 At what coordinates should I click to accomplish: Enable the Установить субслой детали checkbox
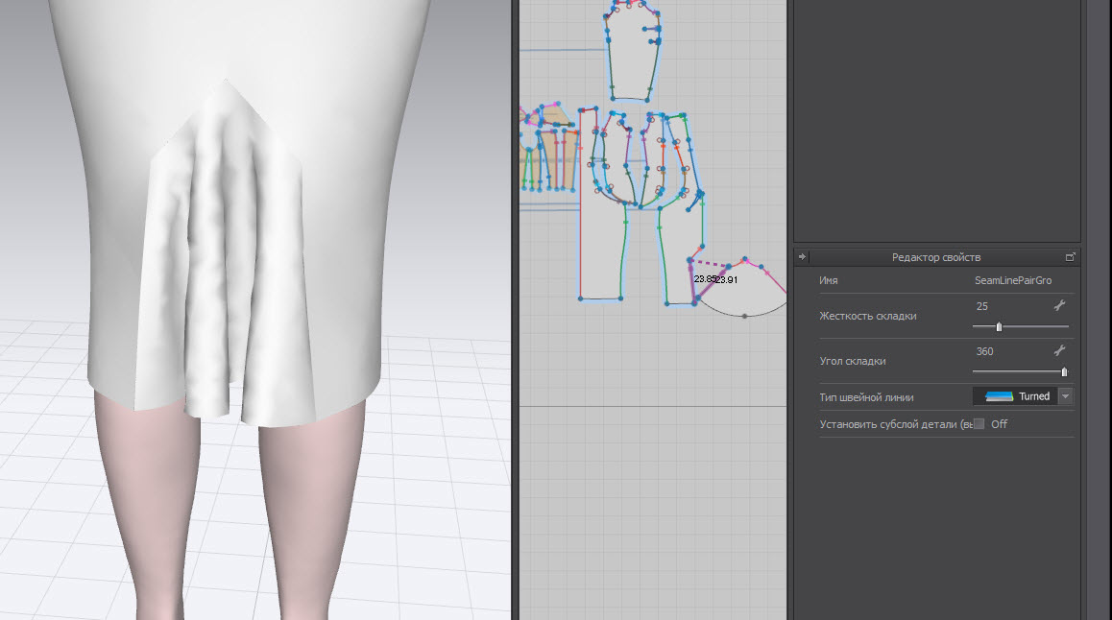(x=979, y=424)
